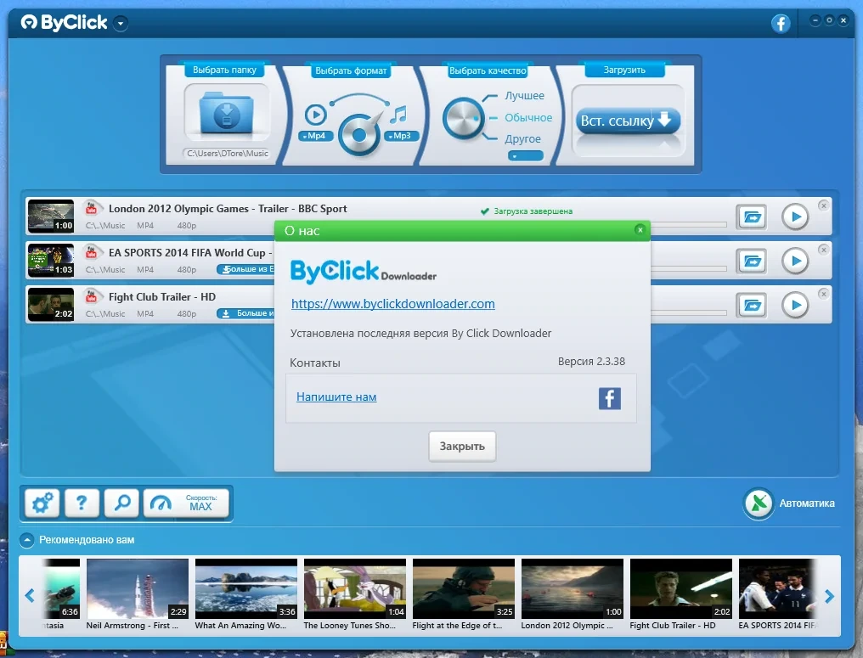Go to next recommended videos

(829, 596)
